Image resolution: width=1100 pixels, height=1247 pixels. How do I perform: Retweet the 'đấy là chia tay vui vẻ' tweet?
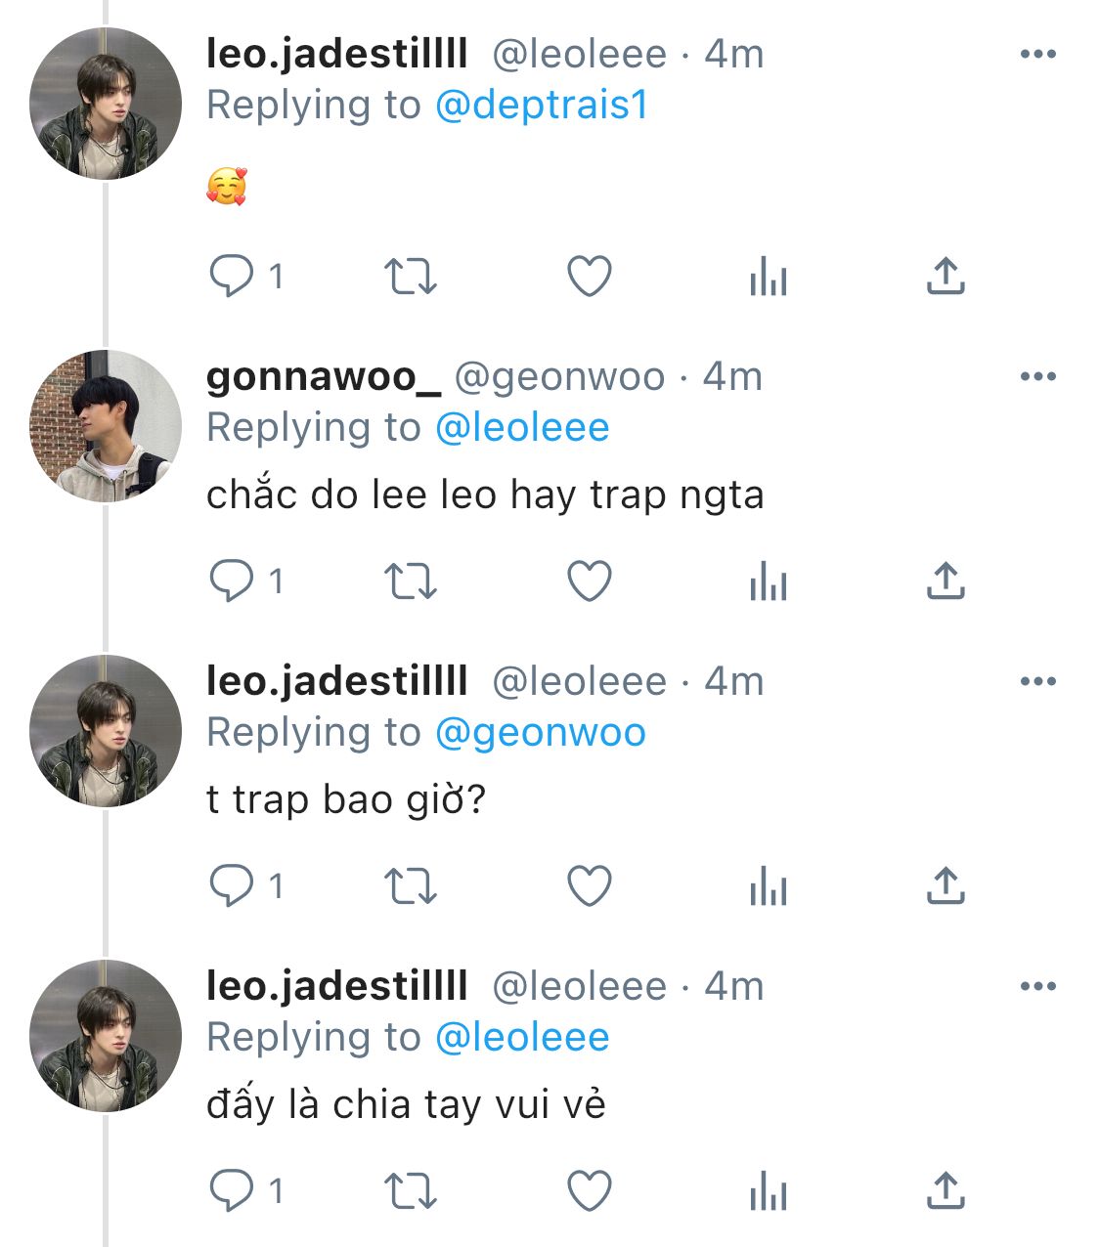[411, 1191]
